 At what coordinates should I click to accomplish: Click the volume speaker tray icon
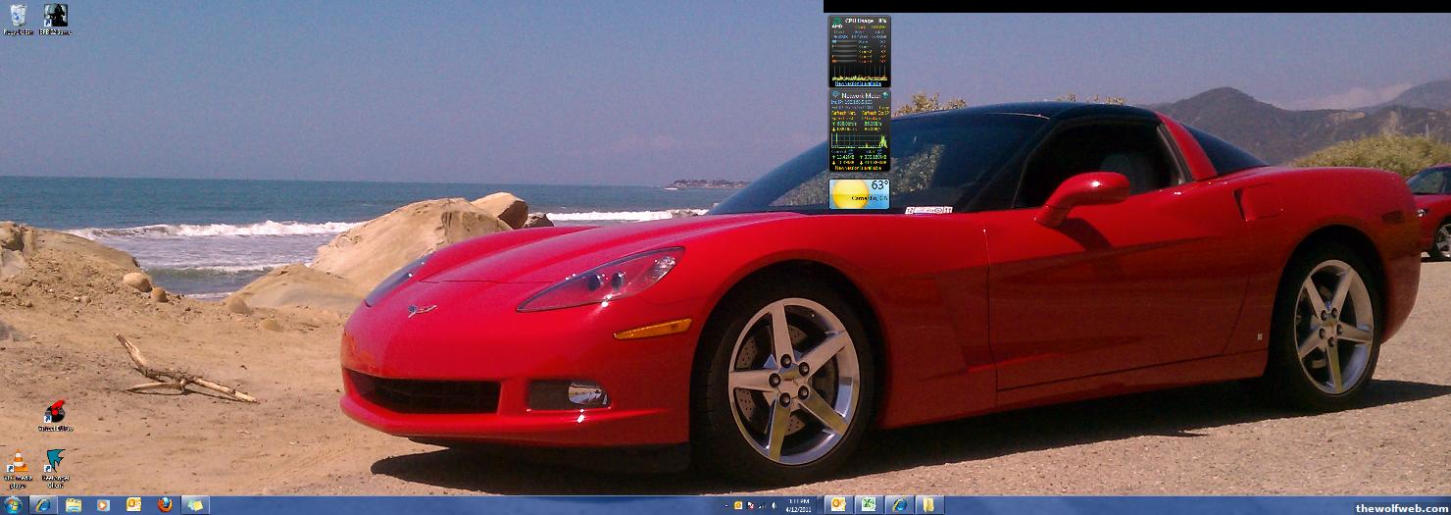774,506
